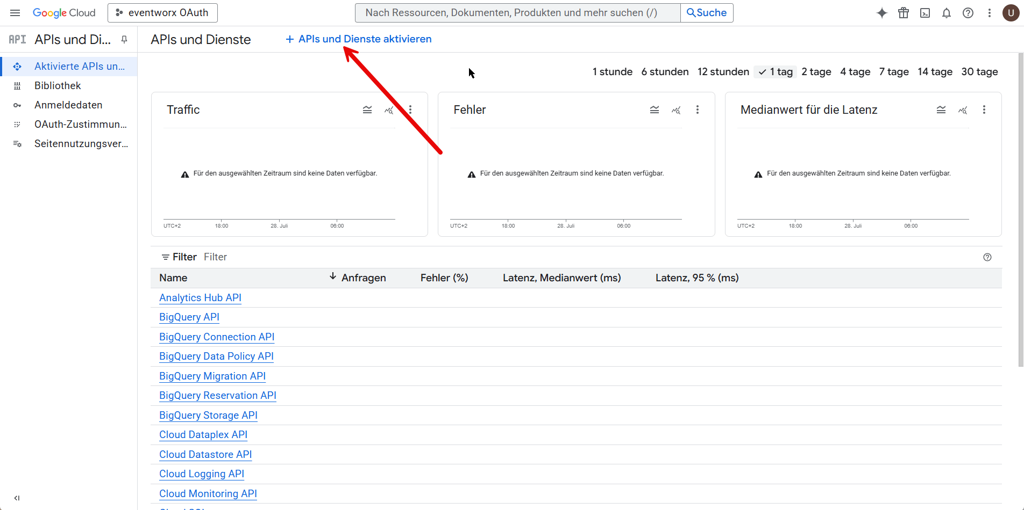1024x510 pixels.
Task: Select the 1 tag time range
Action: point(776,72)
